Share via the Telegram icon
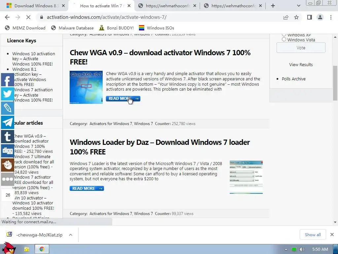 (8, 122)
